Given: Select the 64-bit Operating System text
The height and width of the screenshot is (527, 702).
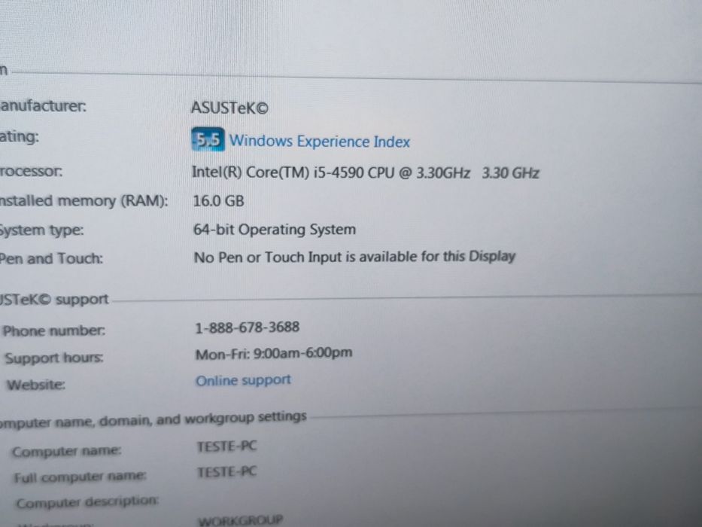Looking at the screenshot, I should (x=275, y=230).
